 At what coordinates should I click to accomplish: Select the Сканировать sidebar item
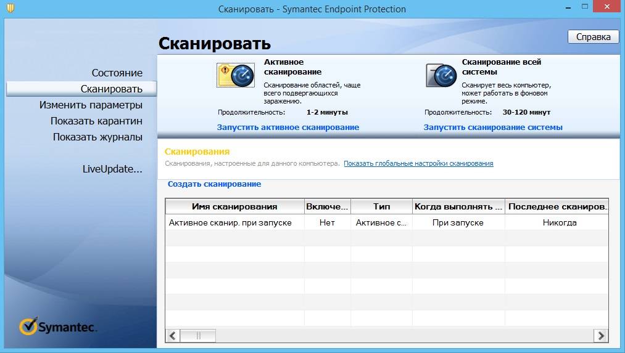coord(81,89)
